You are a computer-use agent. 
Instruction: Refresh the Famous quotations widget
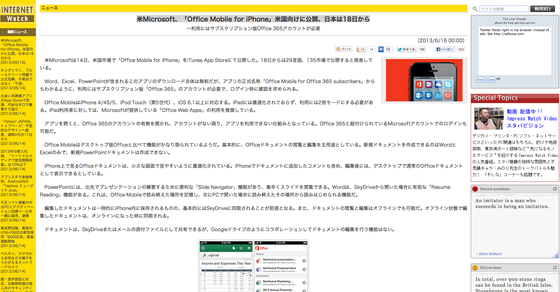(x=555, y=189)
